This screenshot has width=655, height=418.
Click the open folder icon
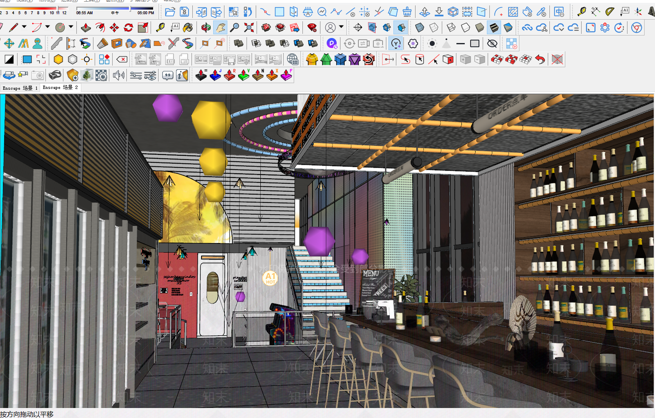[x=170, y=11]
